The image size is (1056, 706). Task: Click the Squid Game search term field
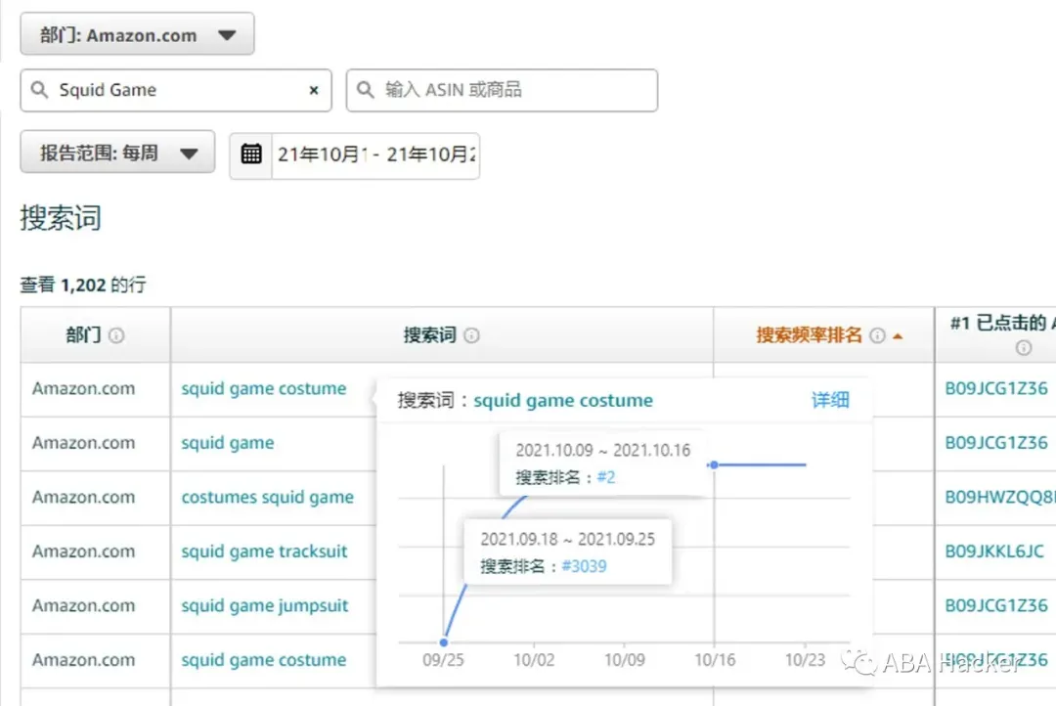(176, 90)
